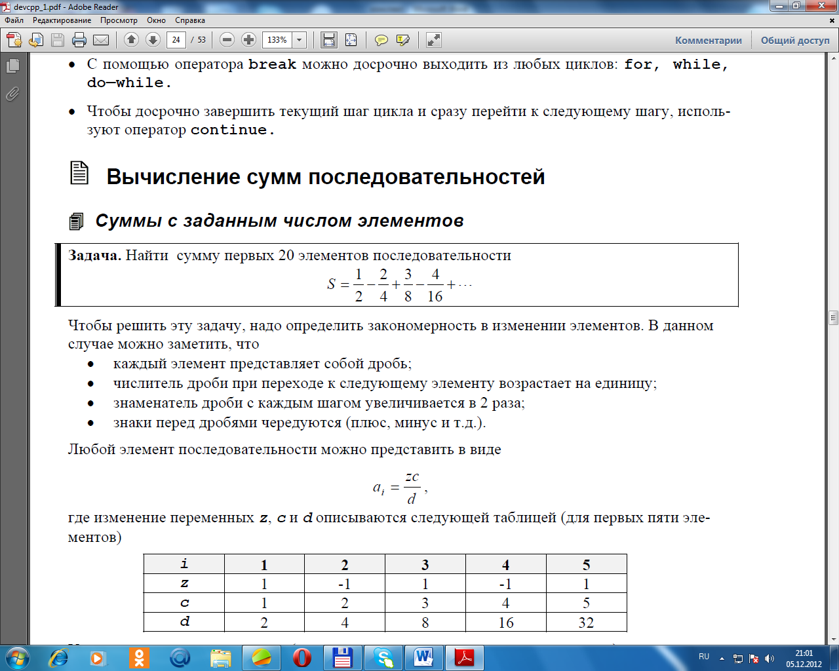
Task: Go to the previous page with up arrow
Action: tap(131, 40)
